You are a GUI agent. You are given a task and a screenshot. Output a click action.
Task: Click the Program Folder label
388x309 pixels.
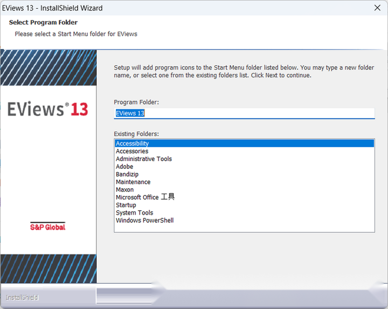pos(136,102)
